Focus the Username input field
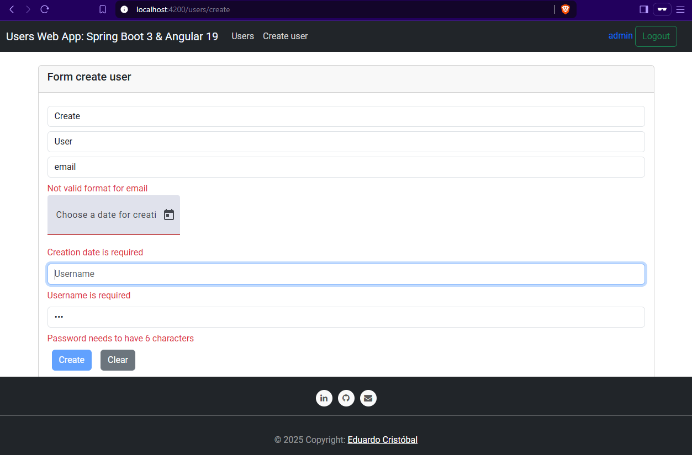 346,274
